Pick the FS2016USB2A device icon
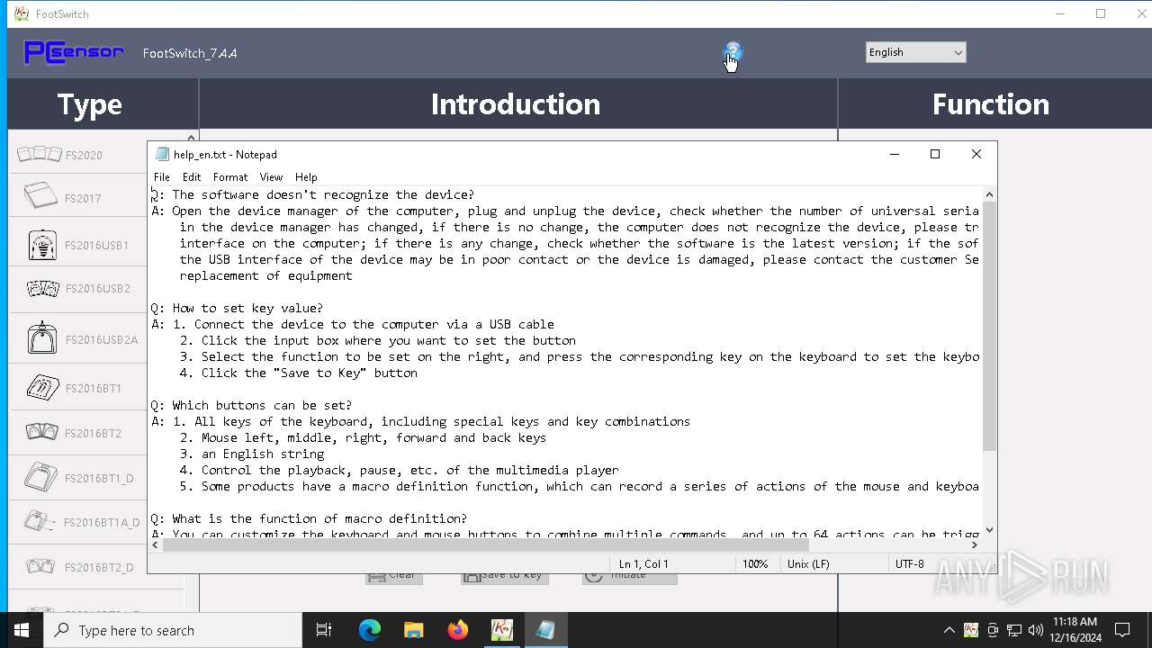This screenshot has width=1152, height=648. [42, 338]
